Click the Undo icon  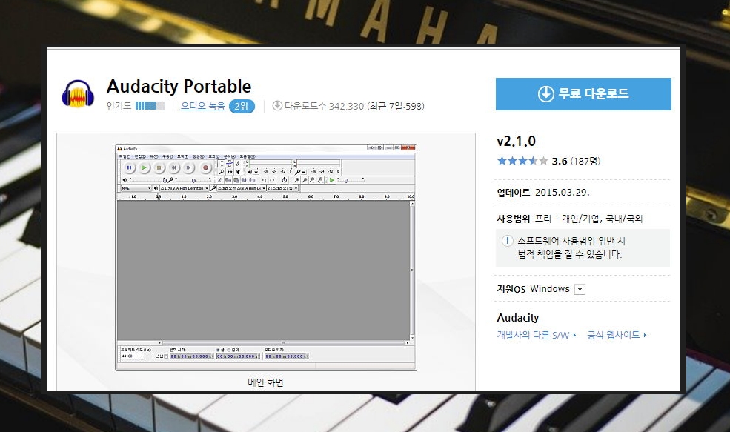pos(264,180)
